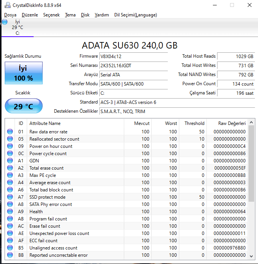Open the Düzenle menu
The height and width of the screenshot is (264, 258).
tap(30, 15)
